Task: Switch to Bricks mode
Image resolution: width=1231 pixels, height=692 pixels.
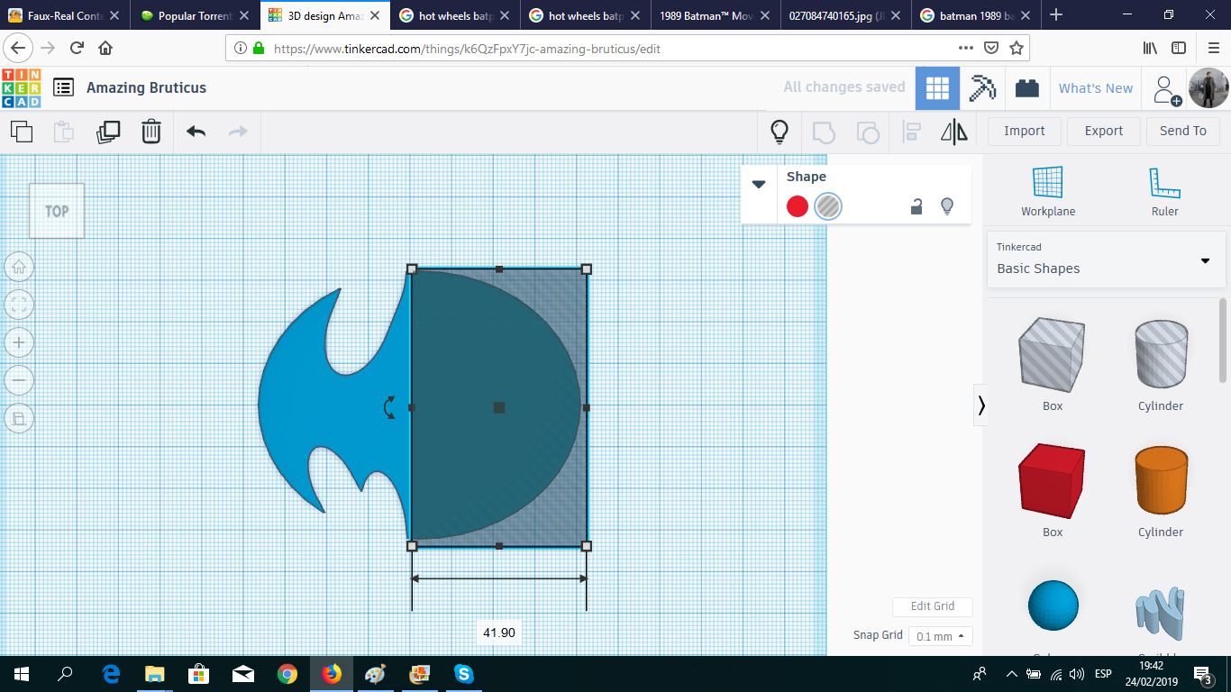Action: [x=1026, y=88]
